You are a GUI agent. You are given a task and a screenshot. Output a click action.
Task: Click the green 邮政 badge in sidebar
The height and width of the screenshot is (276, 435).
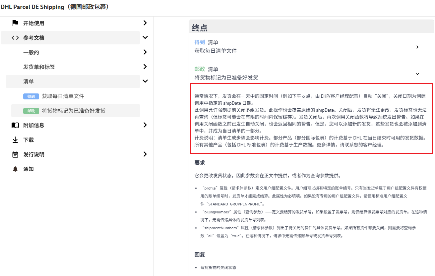[x=31, y=111]
